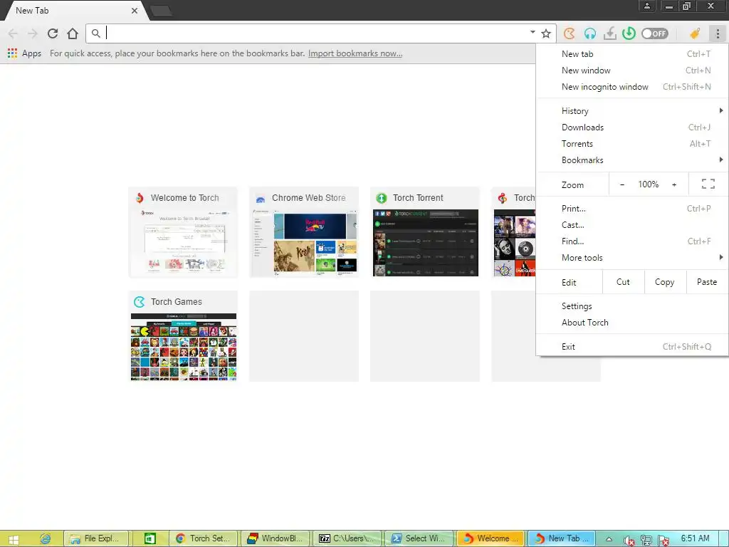The height and width of the screenshot is (547, 729).
Task: Toggle the OFF switch in the toolbar
Action: pos(655,33)
